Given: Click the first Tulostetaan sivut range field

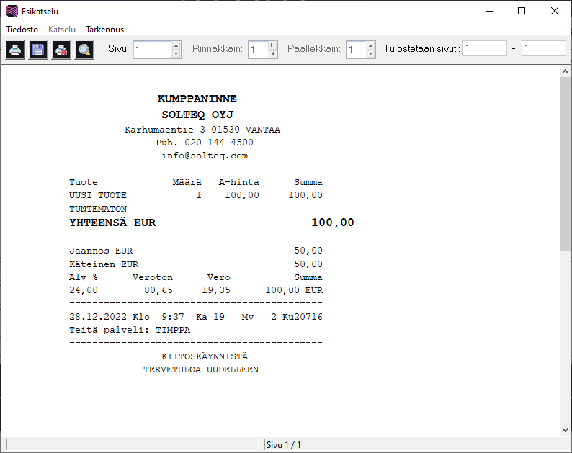Looking at the screenshot, I should (x=485, y=49).
